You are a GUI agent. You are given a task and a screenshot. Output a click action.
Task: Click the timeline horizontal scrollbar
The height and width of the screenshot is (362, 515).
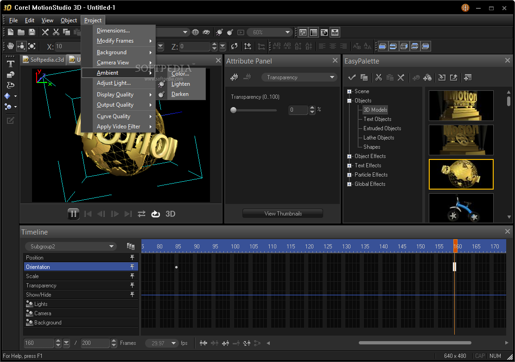[415, 343]
